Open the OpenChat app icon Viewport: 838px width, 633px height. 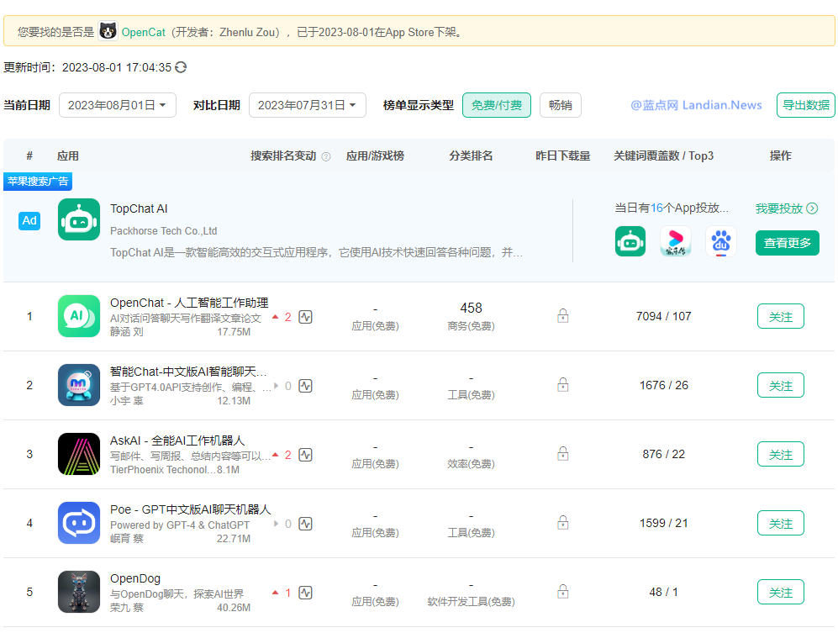pos(79,316)
